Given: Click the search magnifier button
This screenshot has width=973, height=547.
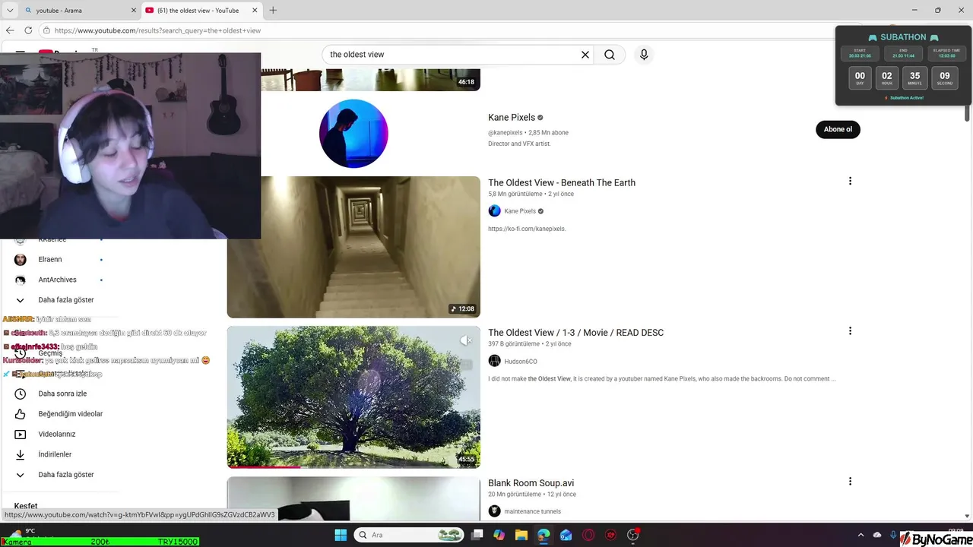Looking at the screenshot, I should (x=610, y=55).
